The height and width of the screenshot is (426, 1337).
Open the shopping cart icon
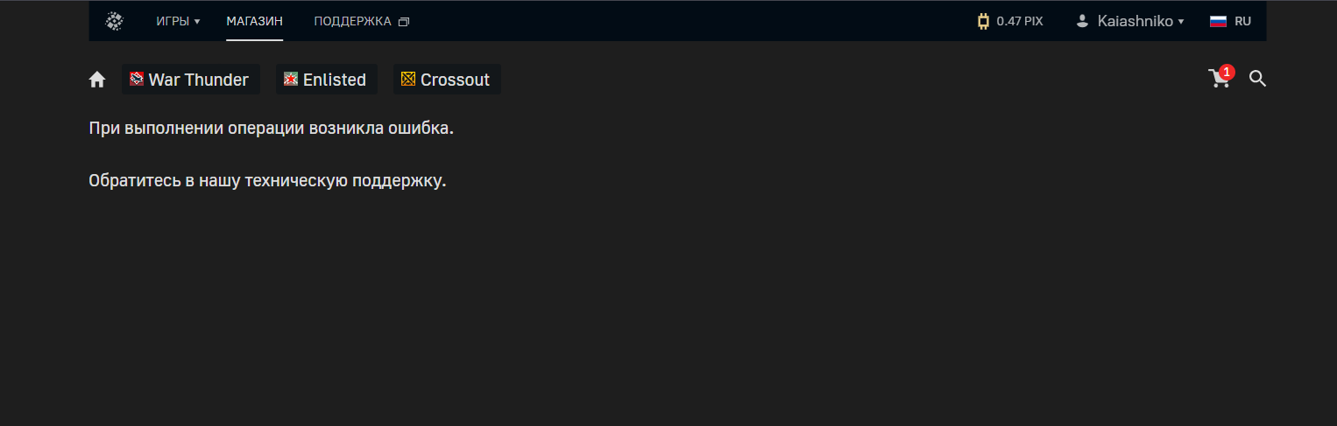point(1217,80)
